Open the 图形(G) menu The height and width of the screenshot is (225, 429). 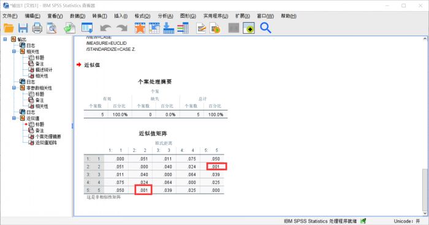tap(188, 16)
